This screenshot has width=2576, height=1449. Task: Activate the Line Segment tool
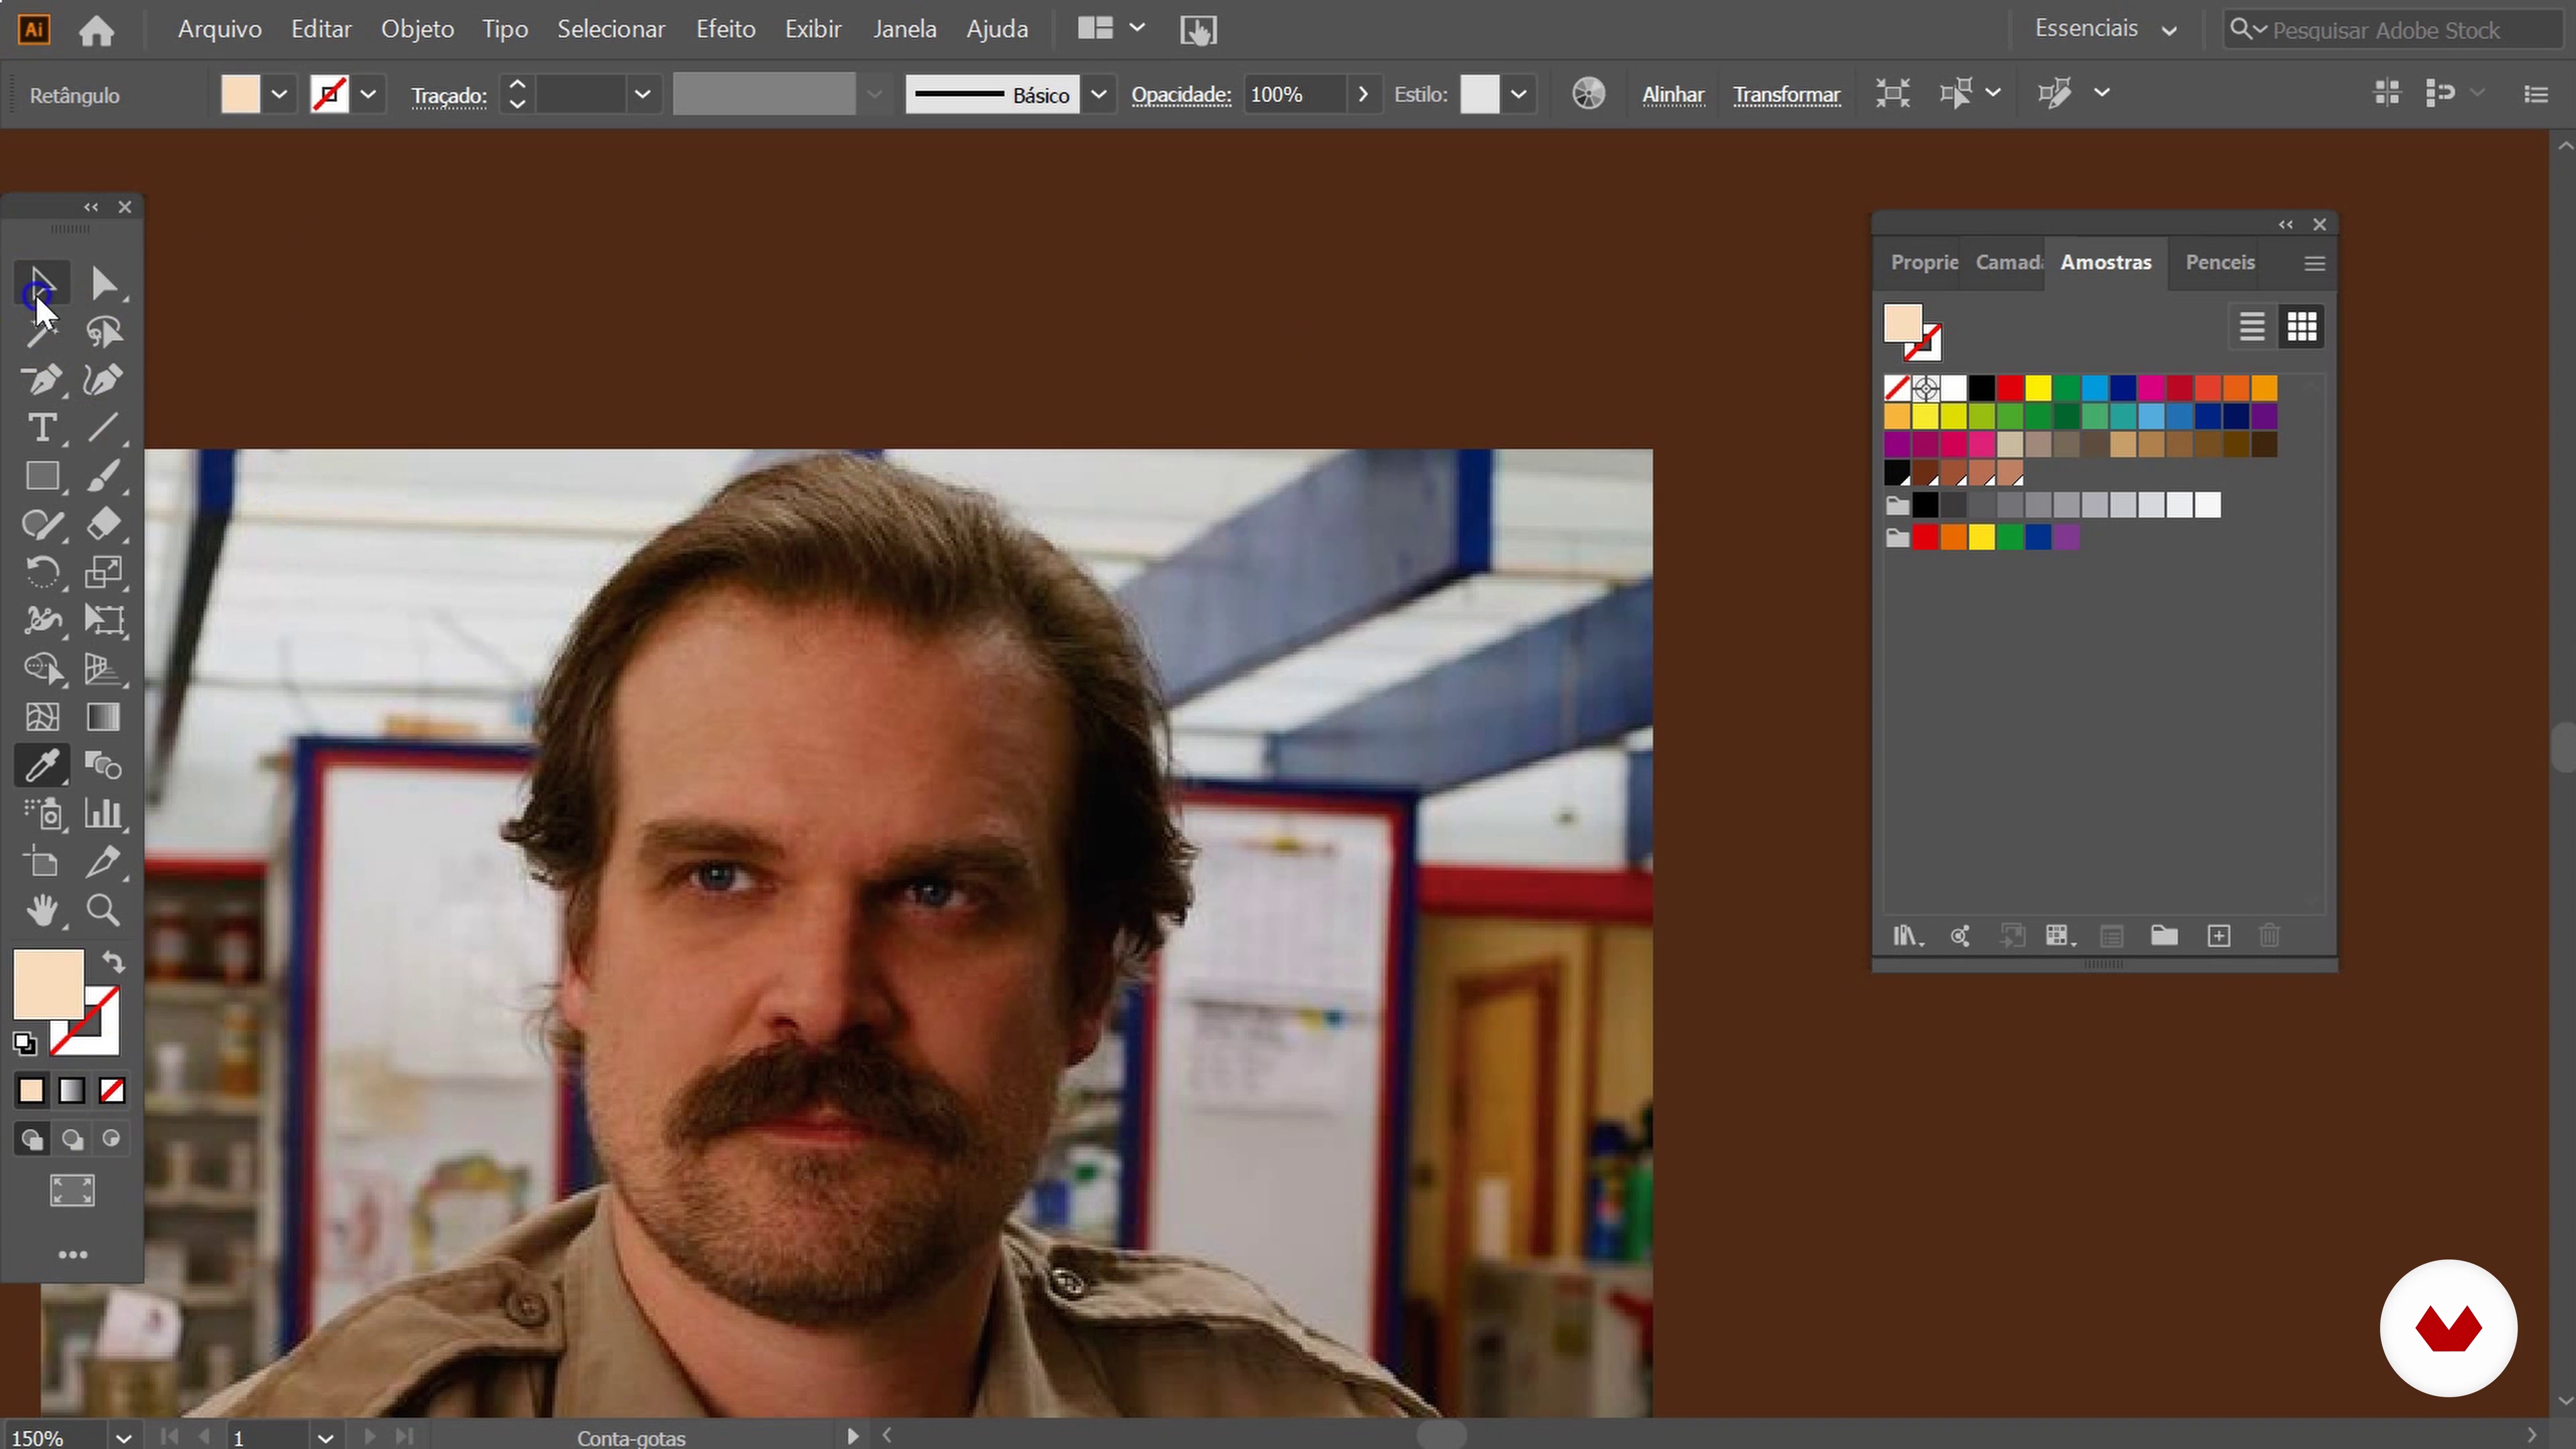click(104, 428)
